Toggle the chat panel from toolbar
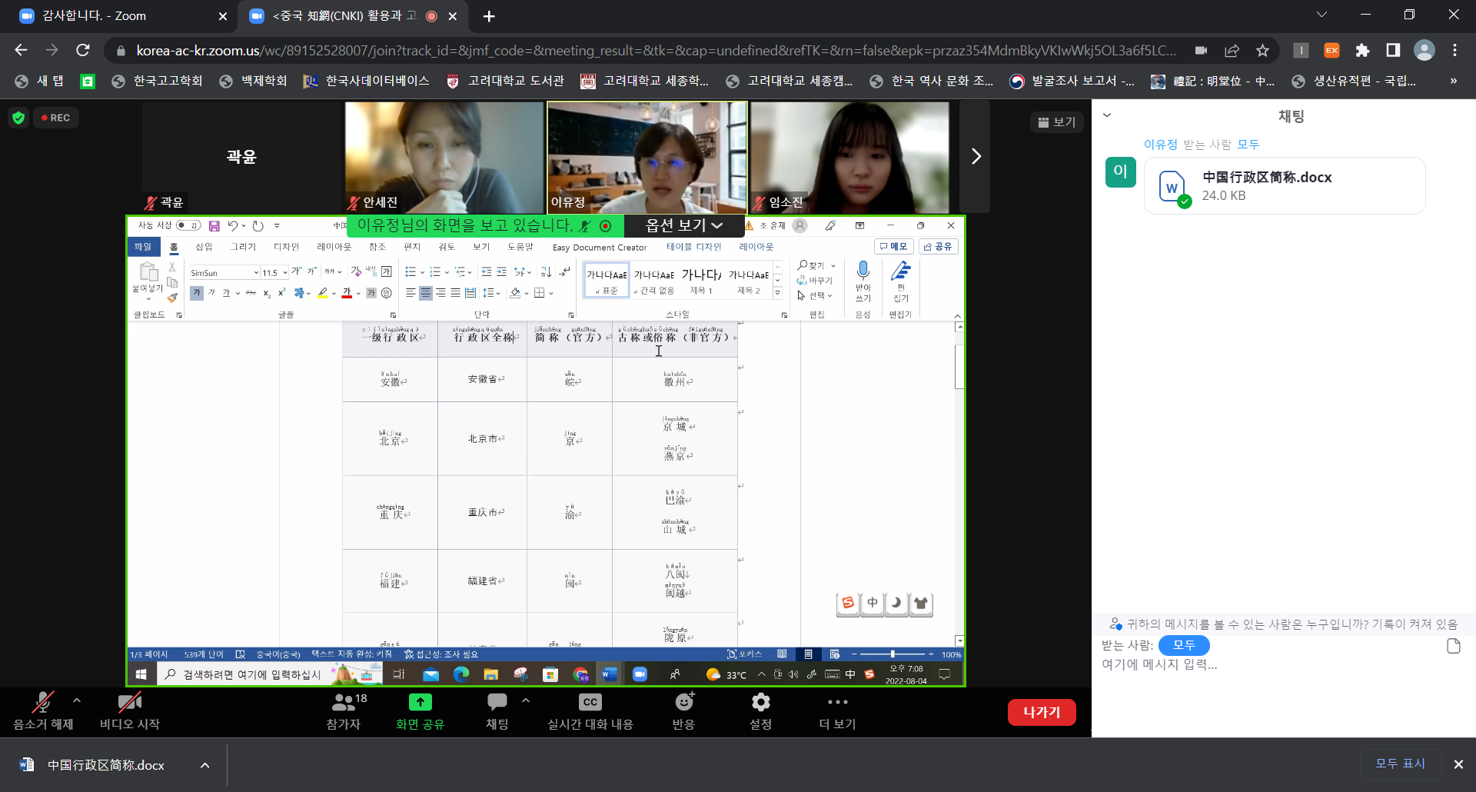 pyautogui.click(x=497, y=703)
